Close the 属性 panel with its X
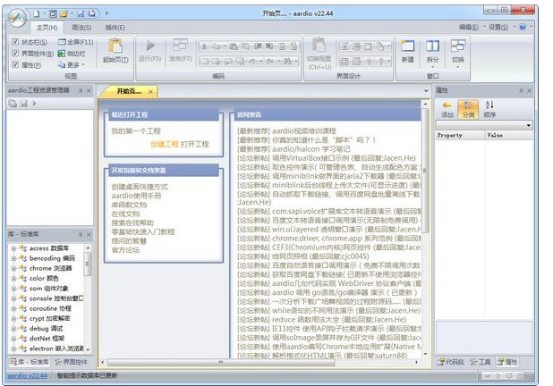The height and width of the screenshot is (386, 553). click(529, 90)
